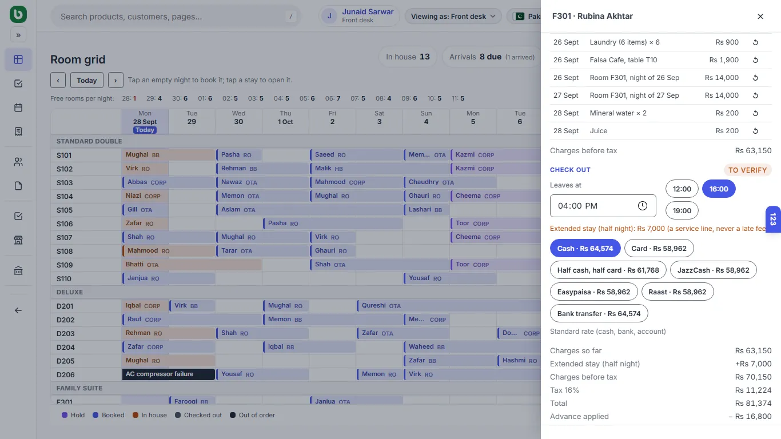Open the Mughal stay in room S101
The width and height of the screenshot is (781, 439).
[168, 155]
